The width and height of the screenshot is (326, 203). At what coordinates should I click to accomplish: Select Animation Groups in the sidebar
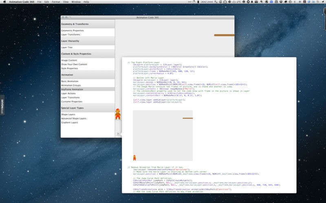71,85
